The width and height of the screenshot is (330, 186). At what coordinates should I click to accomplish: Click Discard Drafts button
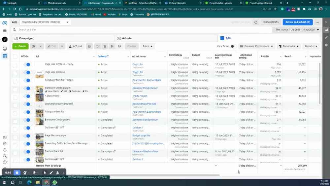point(271,22)
